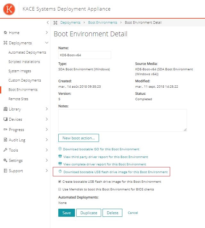205x228 pixels.
Task: Collapse the left sidebar with the arrow
Action: click(x=48, y=22)
